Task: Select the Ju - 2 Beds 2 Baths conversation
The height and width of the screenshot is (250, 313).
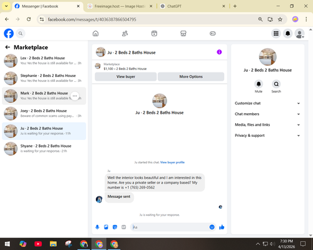Action: (44, 131)
